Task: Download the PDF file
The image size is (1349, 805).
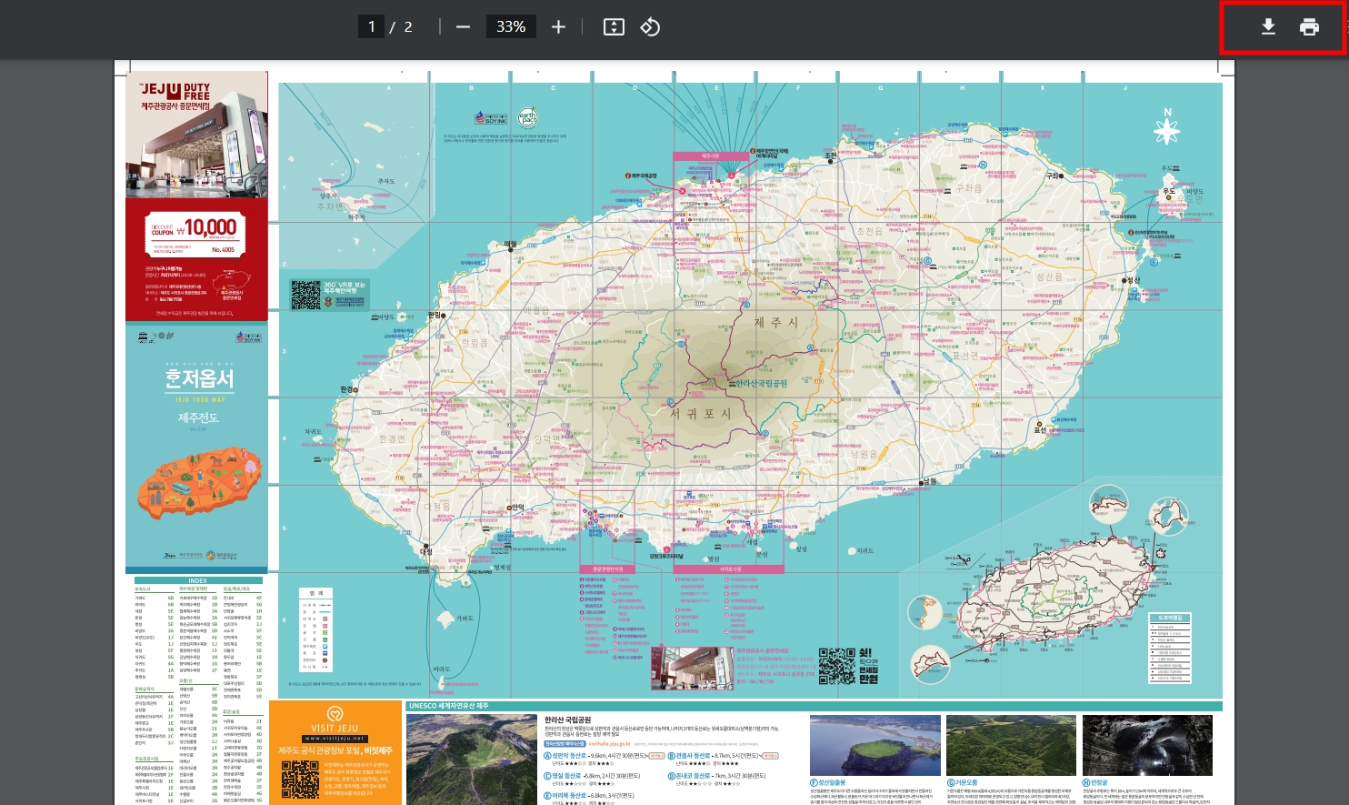Action: click(x=1268, y=27)
